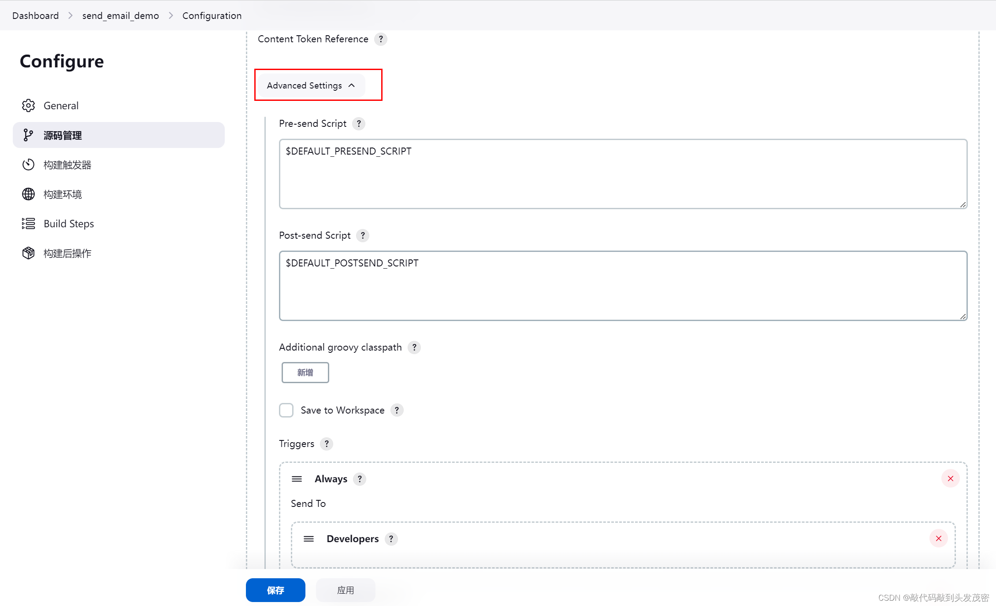The width and height of the screenshot is (996, 606).
Task: Click the Send To label
Action: (x=308, y=503)
